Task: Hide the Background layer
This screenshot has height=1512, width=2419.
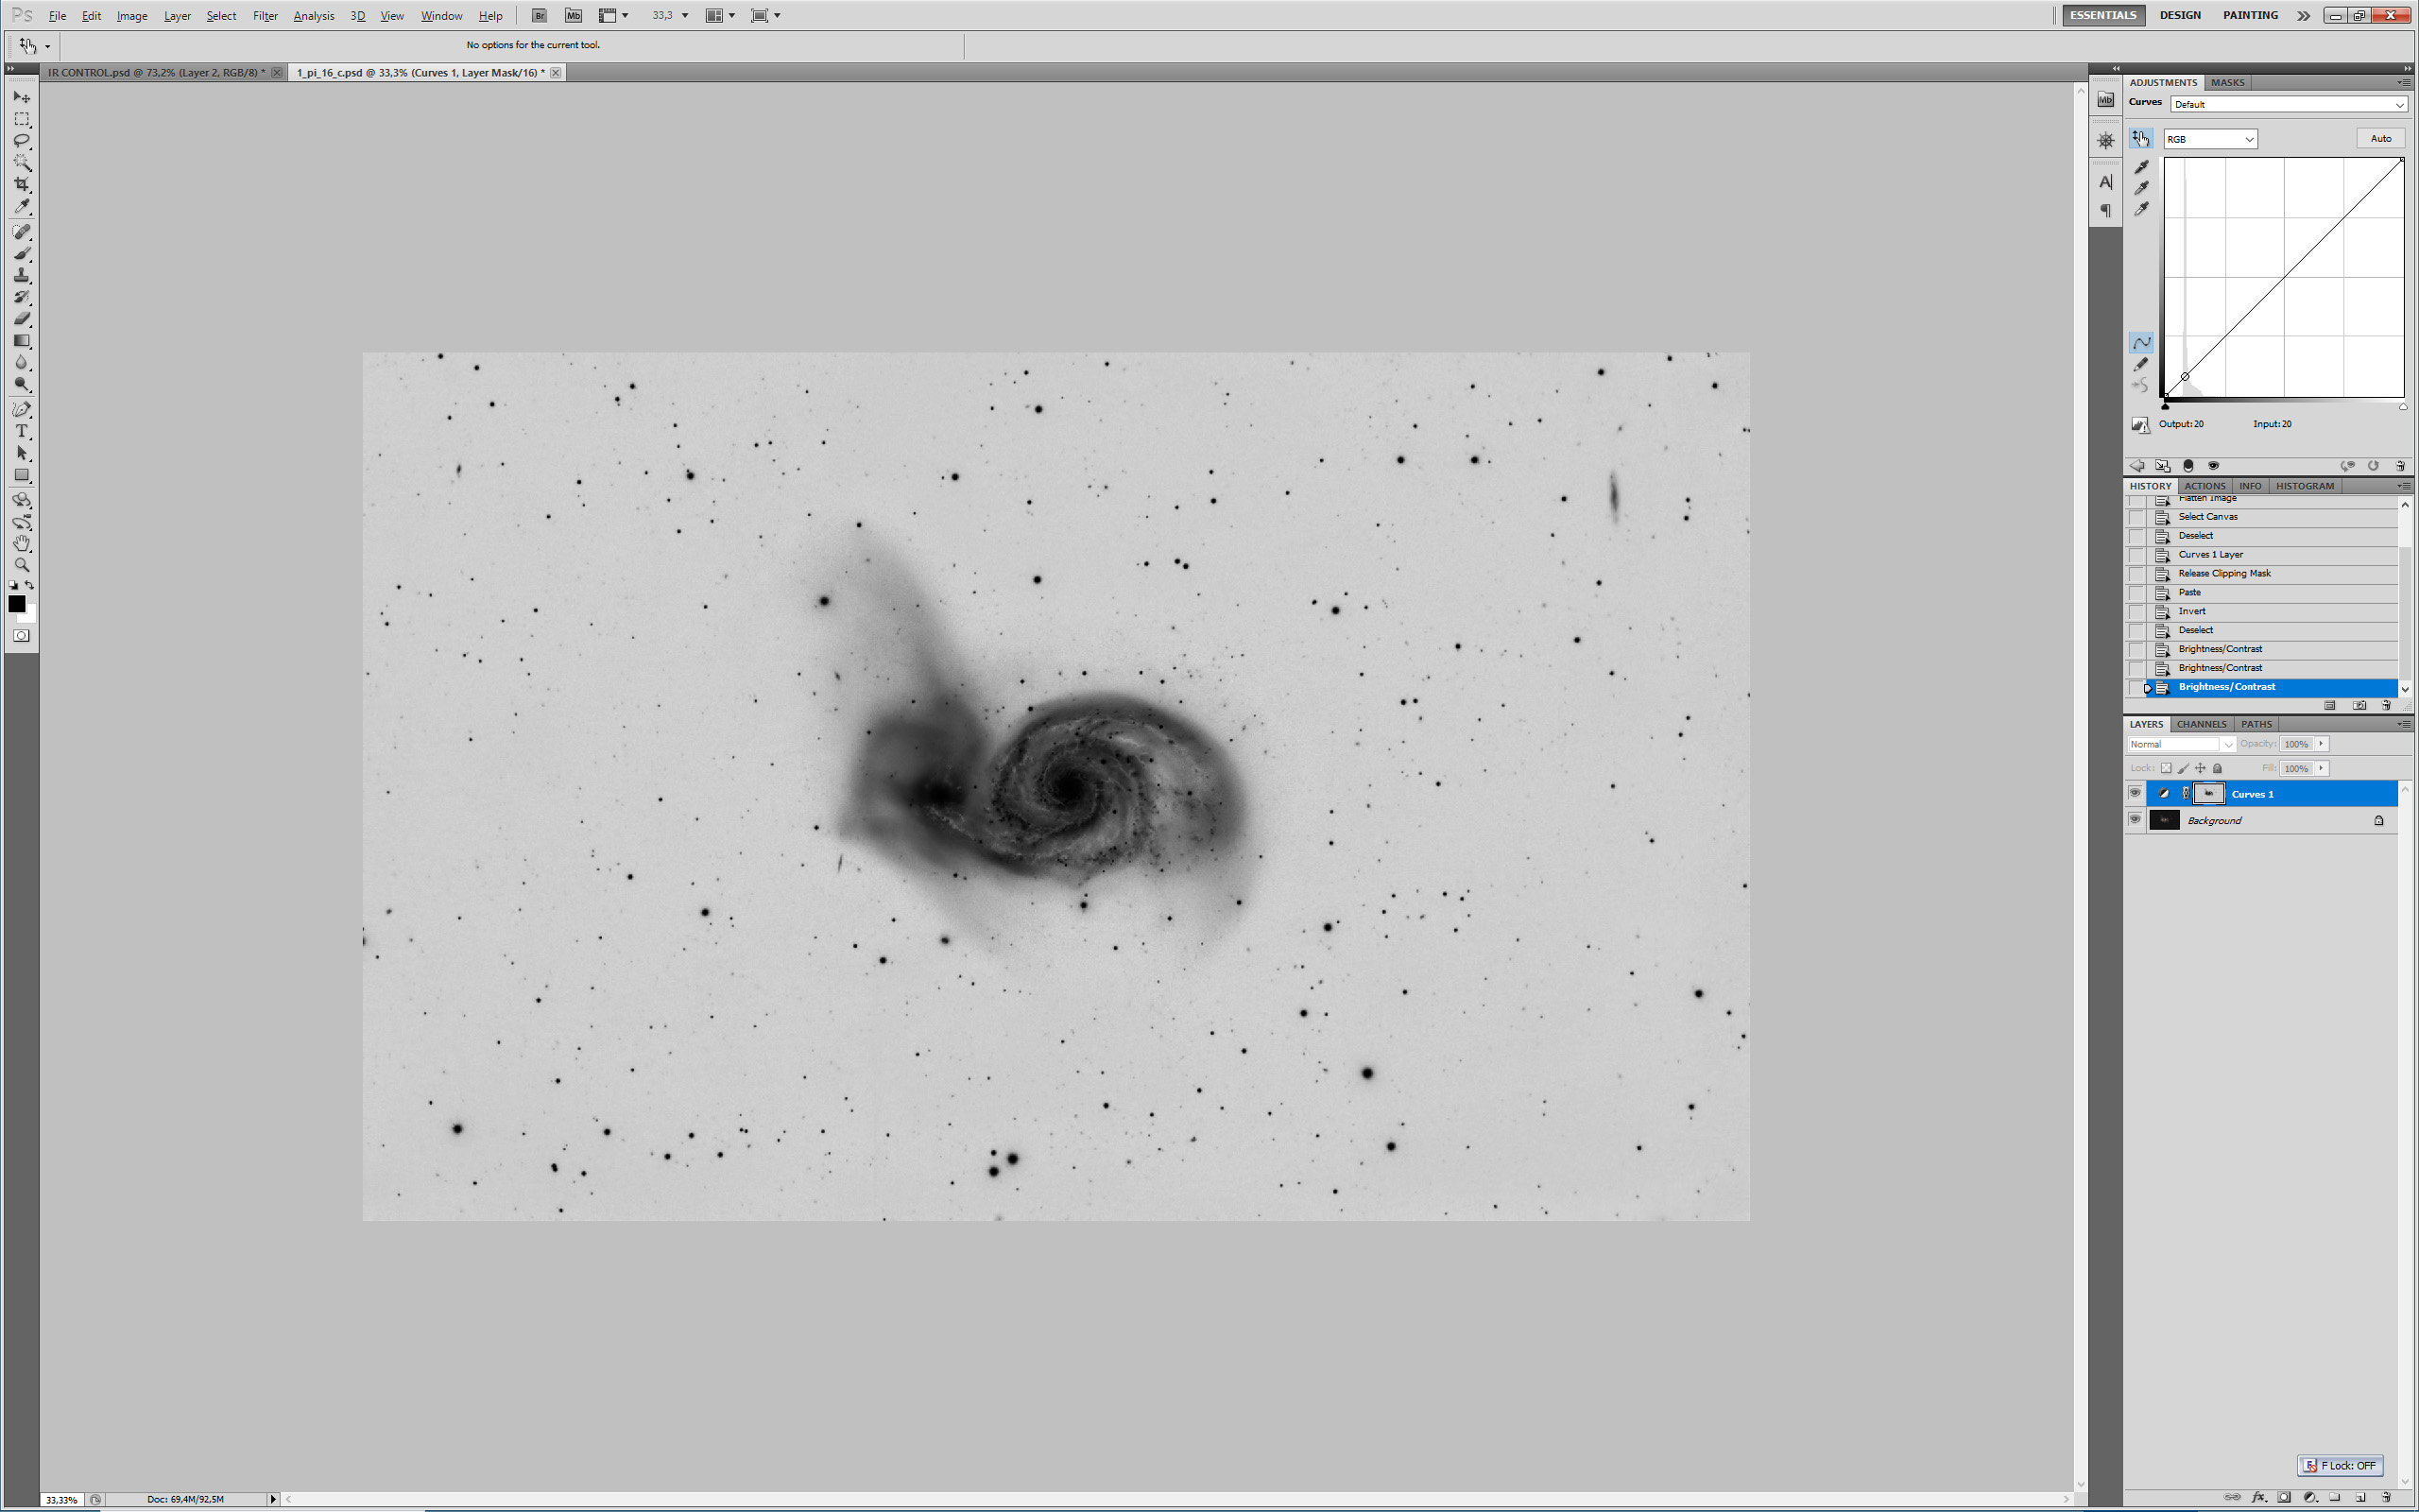Action: [2135, 820]
